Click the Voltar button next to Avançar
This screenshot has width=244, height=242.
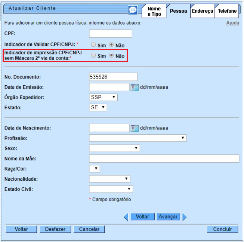pos(142,217)
